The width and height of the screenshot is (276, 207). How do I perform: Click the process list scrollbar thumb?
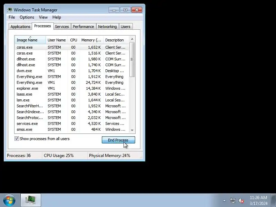click(132, 59)
